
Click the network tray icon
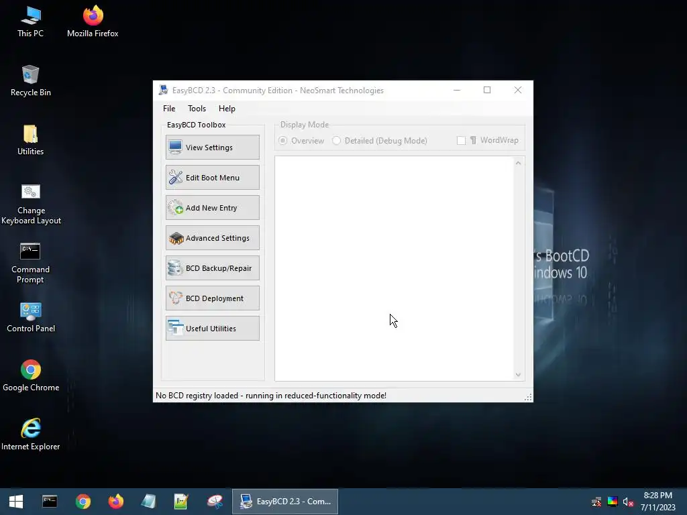(596, 502)
